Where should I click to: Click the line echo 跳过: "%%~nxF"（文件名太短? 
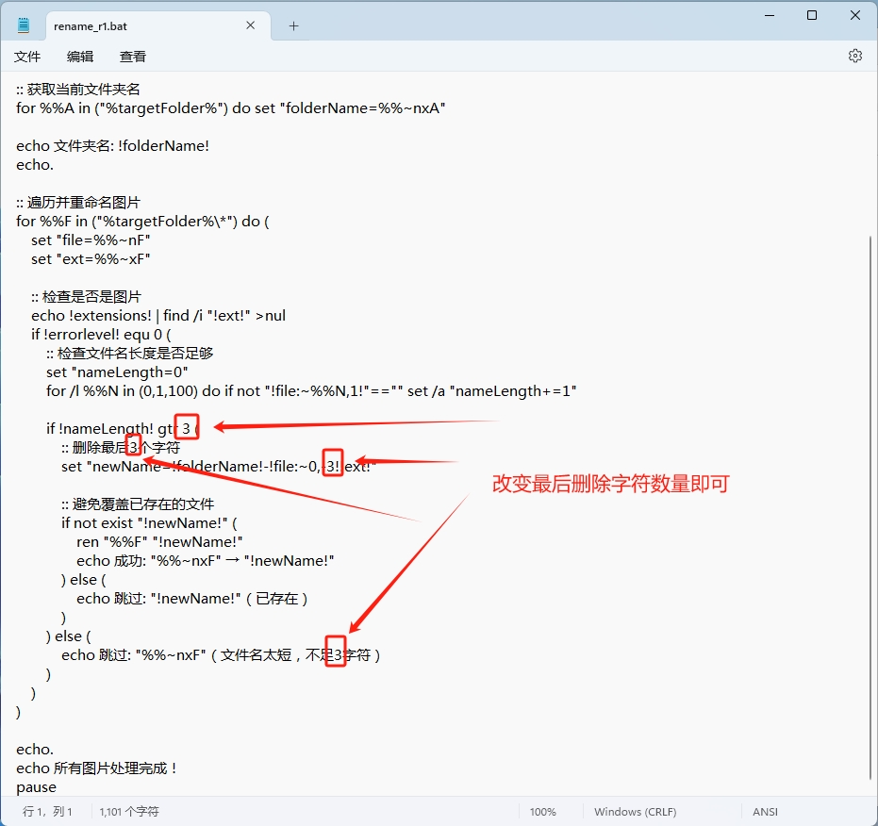tap(222, 654)
